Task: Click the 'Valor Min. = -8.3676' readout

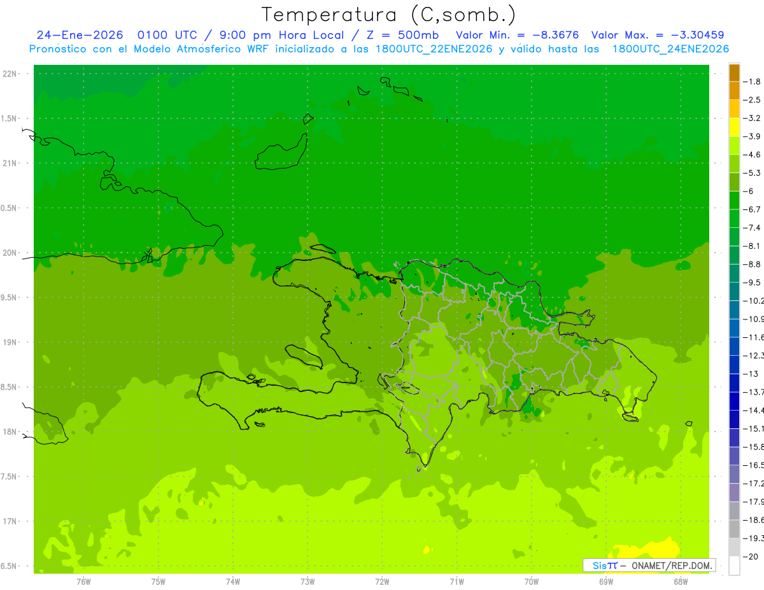Action: coord(518,35)
